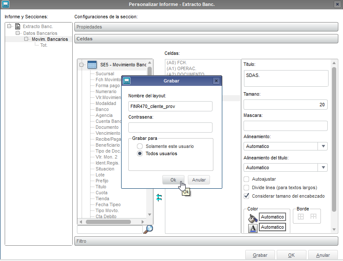Click the first Borde border icon
Viewport: 343px width, 261px height.
301,216
